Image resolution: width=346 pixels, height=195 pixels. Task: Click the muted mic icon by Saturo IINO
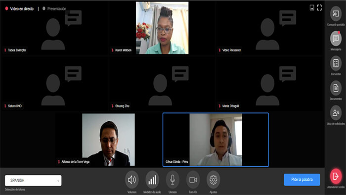(x=5, y=106)
